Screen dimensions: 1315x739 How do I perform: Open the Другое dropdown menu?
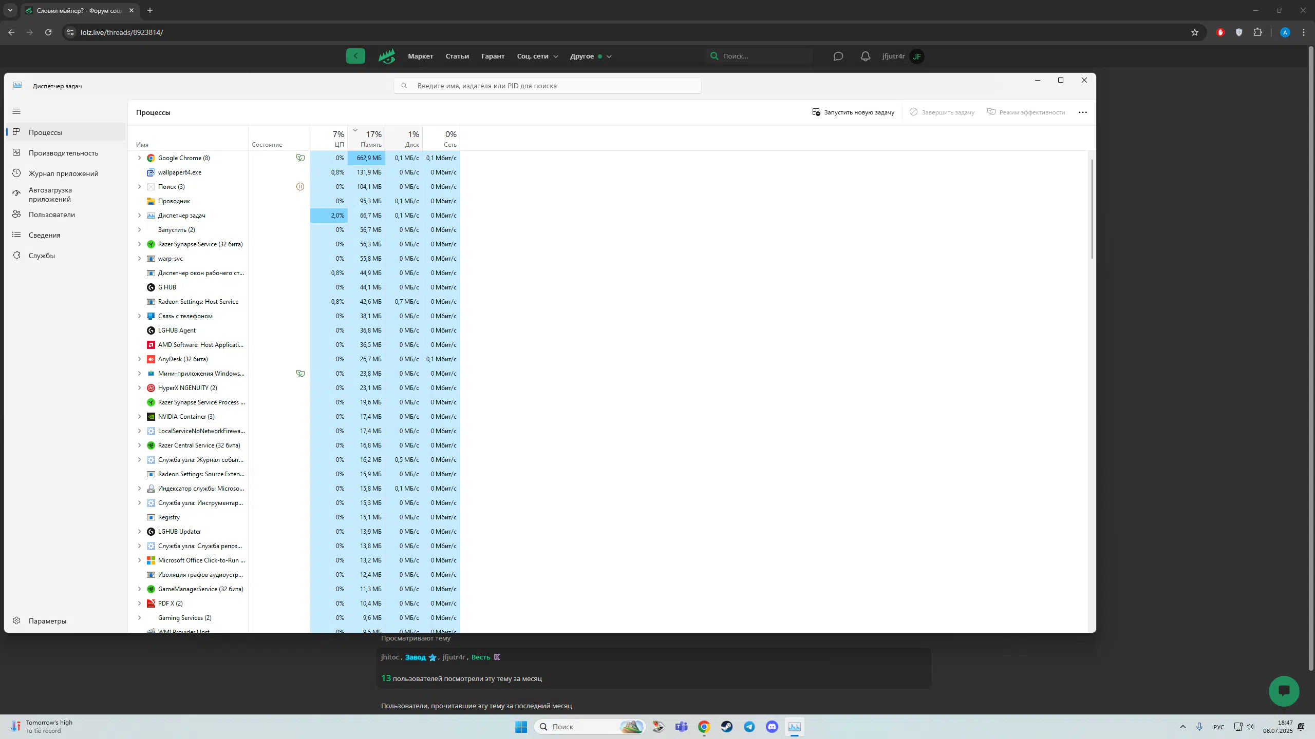coord(591,56)
